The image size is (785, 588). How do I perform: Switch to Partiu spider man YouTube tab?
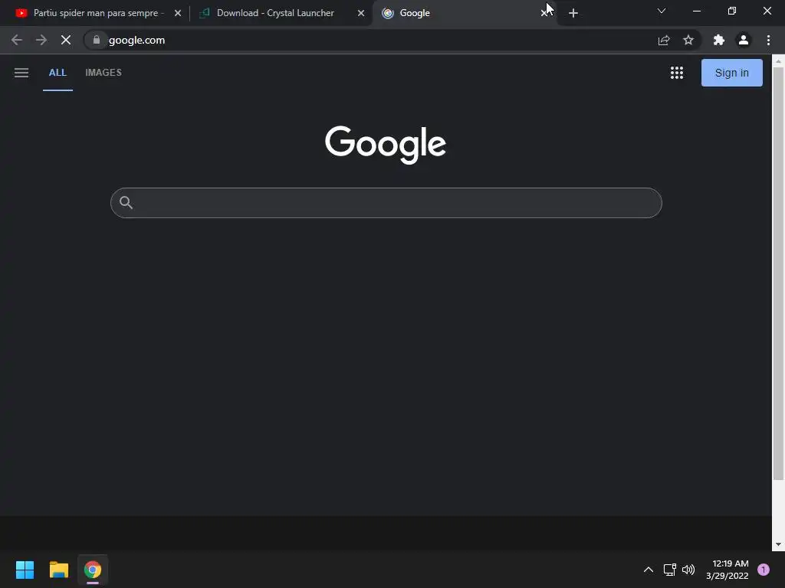[x=99, y=13]
